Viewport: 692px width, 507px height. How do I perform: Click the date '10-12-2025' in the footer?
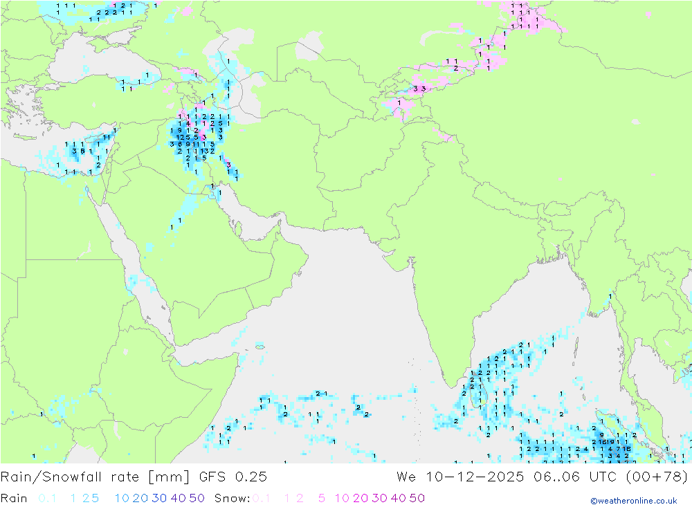click(x=475, y=477)
